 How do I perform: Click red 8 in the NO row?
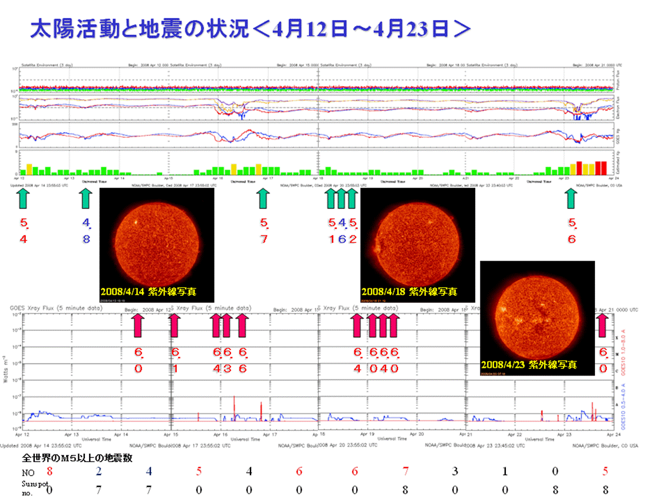(x=50, y=471)
